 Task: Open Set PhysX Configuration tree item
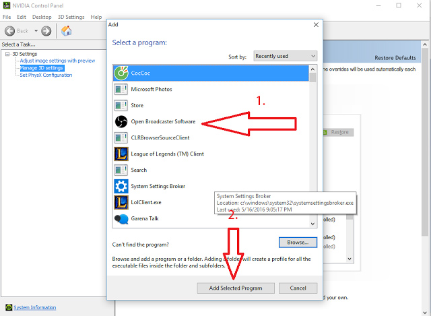pos(46,75)
